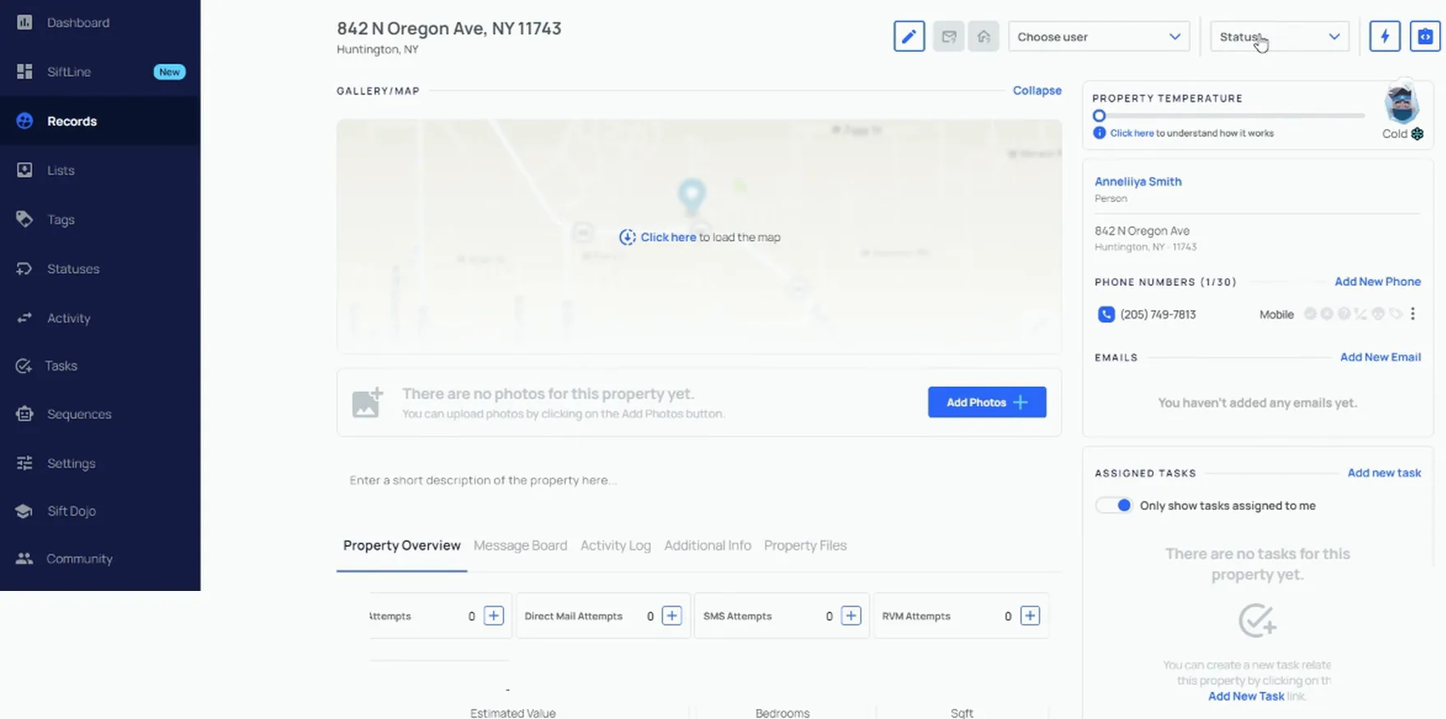
Task: Collapse the Gallery/Map section
Action: click(x=1037, y=90)
